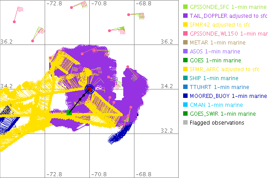Image resolution: width=268 pixels, height=178 pixels.
Task: Click the red storm center marker
Action: point(90,89)
